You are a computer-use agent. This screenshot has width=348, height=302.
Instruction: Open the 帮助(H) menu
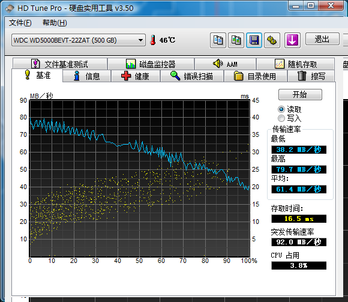click(x=55, y=23)
